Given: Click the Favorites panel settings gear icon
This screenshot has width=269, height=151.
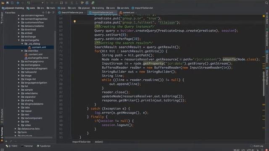Looking at the screenshot, I should click(x=49, y=13).
